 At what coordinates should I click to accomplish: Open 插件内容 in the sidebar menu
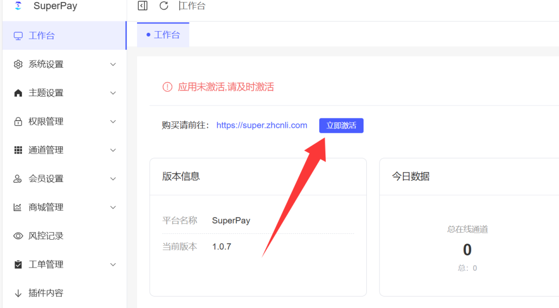(46, 293)
